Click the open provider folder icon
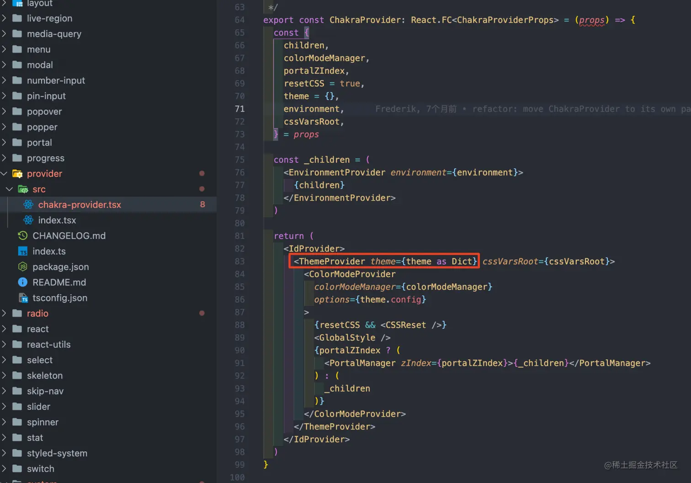The height and width of the screenshot is (483, 691). point(17,174)
